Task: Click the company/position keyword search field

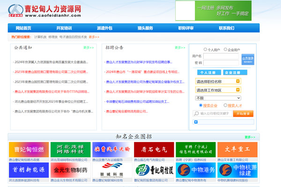Action: pos(212,114)
